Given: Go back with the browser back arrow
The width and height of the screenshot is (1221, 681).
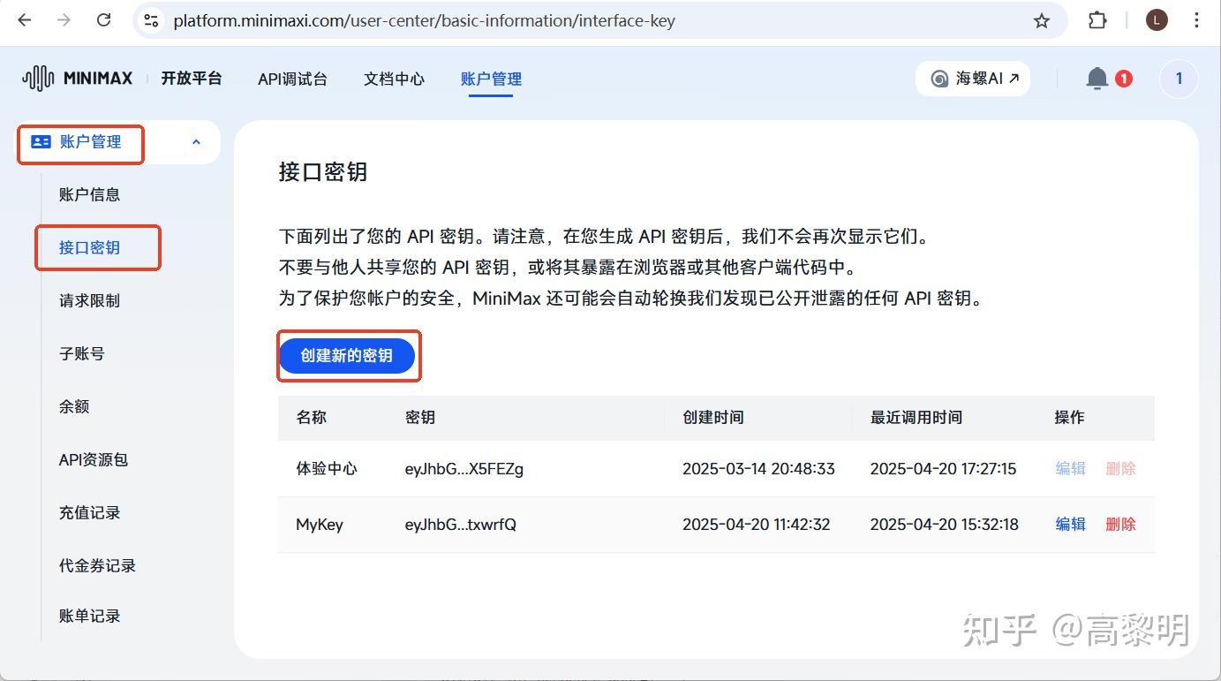Looking at the screenshot, I should [24, 19].
